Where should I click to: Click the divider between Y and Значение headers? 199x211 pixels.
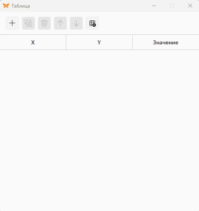[x=132, y=42]
